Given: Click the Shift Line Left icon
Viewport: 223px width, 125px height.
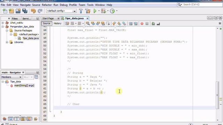Looking at the screenshot, I should [x=131, y=24].
